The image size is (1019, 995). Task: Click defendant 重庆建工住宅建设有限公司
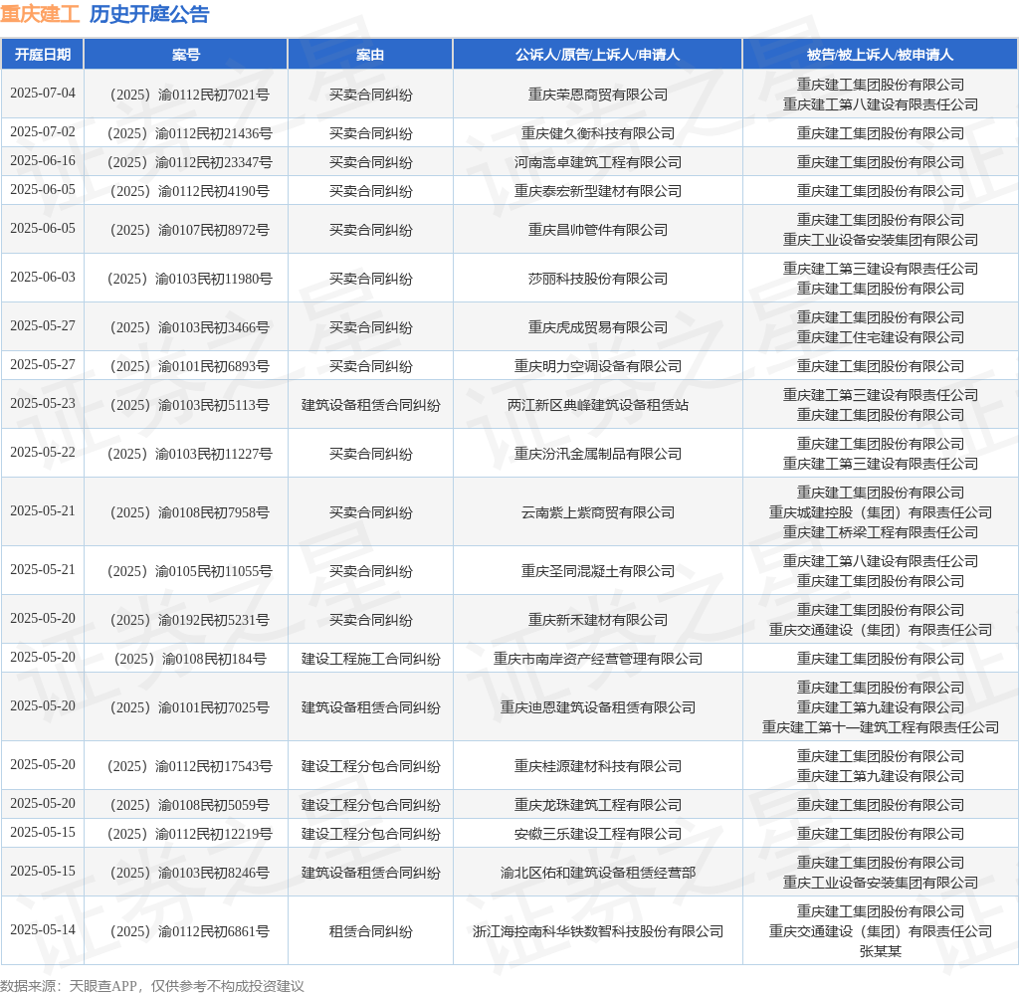click(881, 337)
